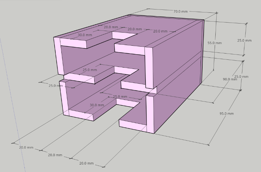Select the 55.0 mm height dimension

pos(214,43)
